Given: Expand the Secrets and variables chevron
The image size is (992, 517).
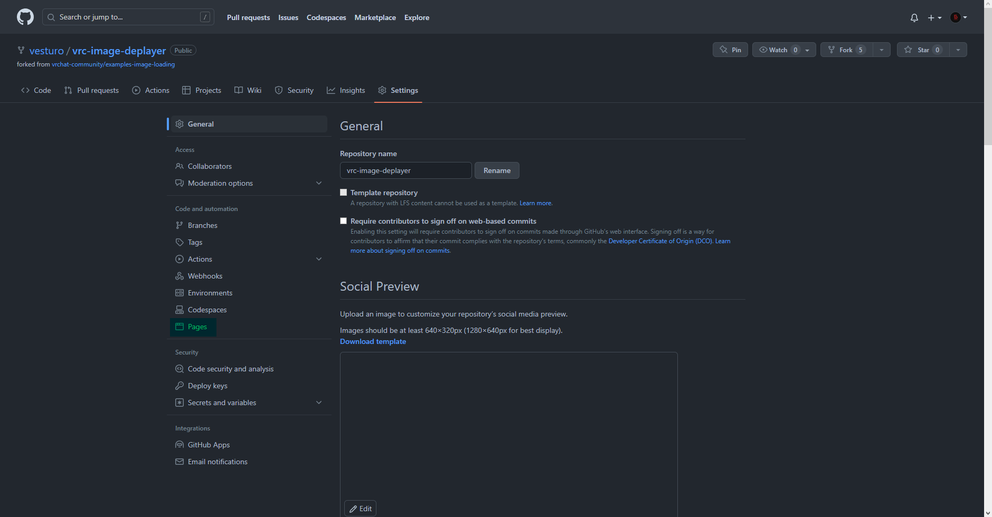Looking at the screenshot, I should pos(319,403).
